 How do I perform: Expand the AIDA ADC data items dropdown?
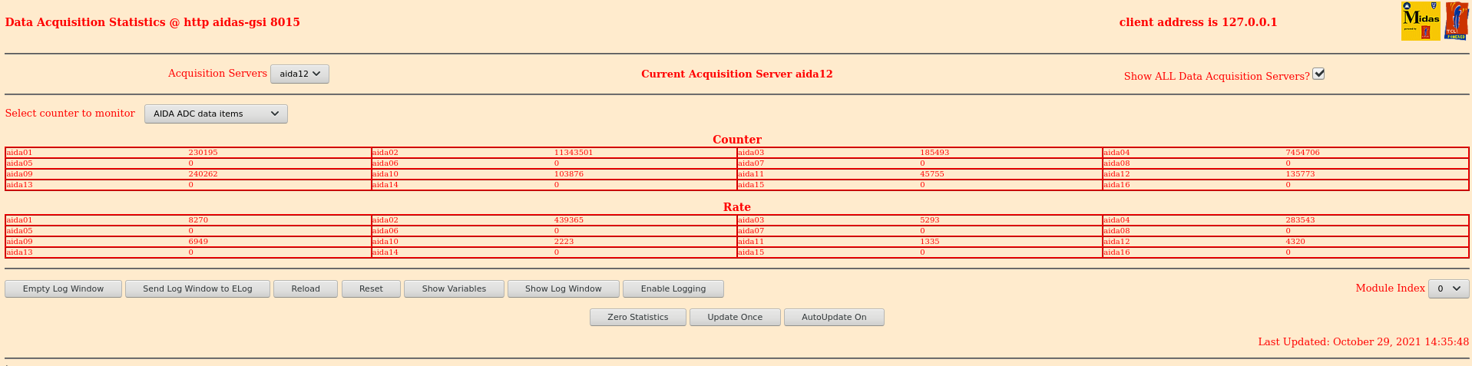click(216, 114)
